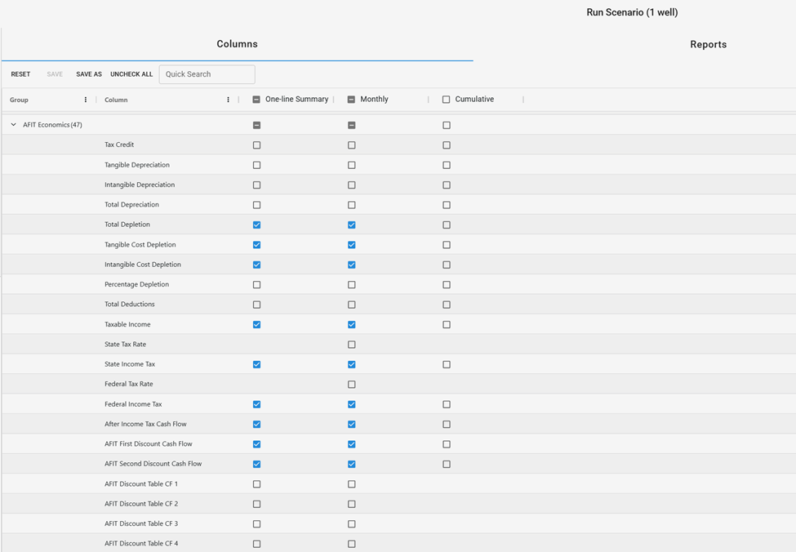Enable the Cumulative header checkbox

tap(447, 100)
